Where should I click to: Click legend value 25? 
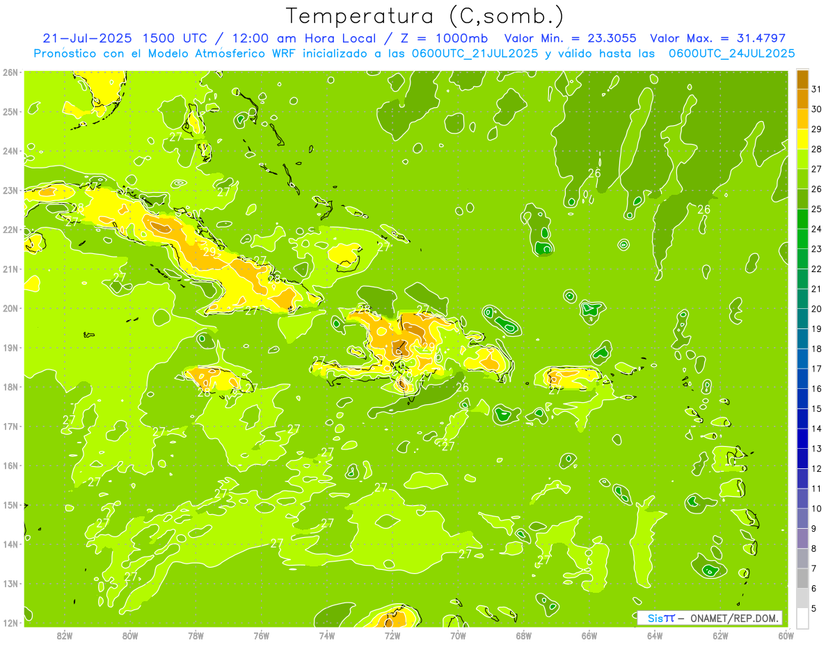pos(816,209)
